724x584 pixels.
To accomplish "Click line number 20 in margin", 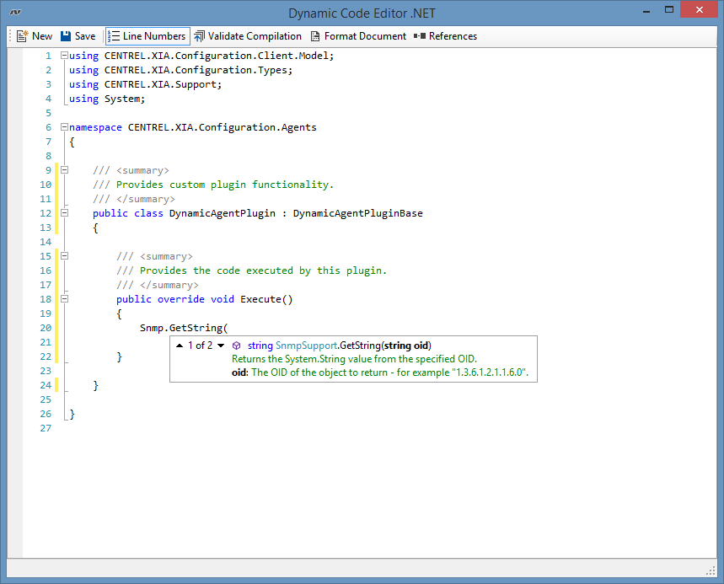I will [46, 328].
